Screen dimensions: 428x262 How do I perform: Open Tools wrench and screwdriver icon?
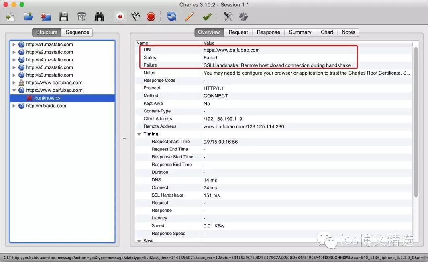coord(228,16)
